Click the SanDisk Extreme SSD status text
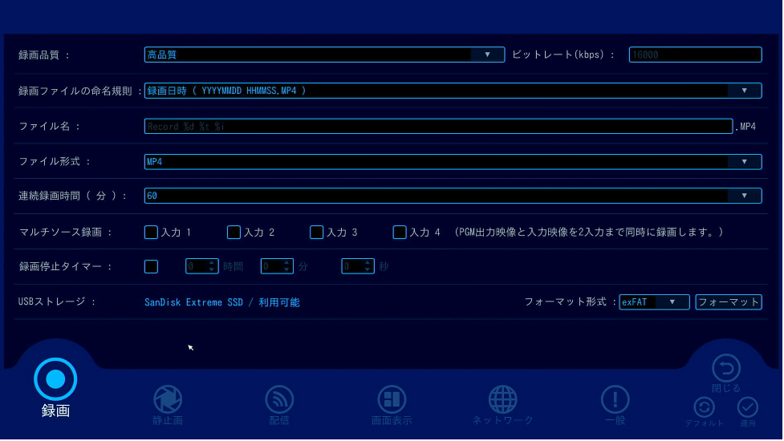784x441 pixels. pos(222,302)
